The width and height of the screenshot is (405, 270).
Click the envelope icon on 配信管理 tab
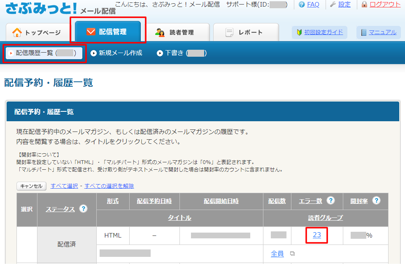91,32
